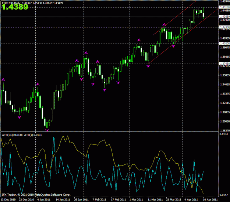
Task: Click the 23 Mar 2011 date label
Action: tap(174, 200)
